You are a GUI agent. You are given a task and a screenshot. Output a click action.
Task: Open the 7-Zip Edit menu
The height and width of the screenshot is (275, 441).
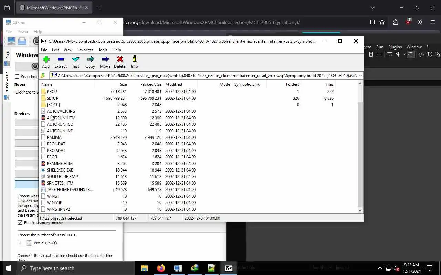(55, 50)
